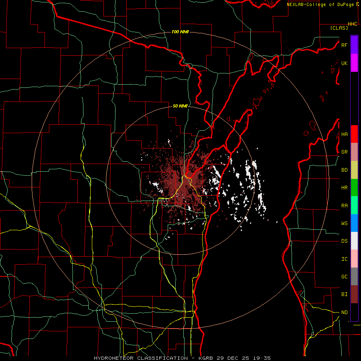Click the BI legend label
361x361 pixels.
pyautogui.click(x=344, y=294)
